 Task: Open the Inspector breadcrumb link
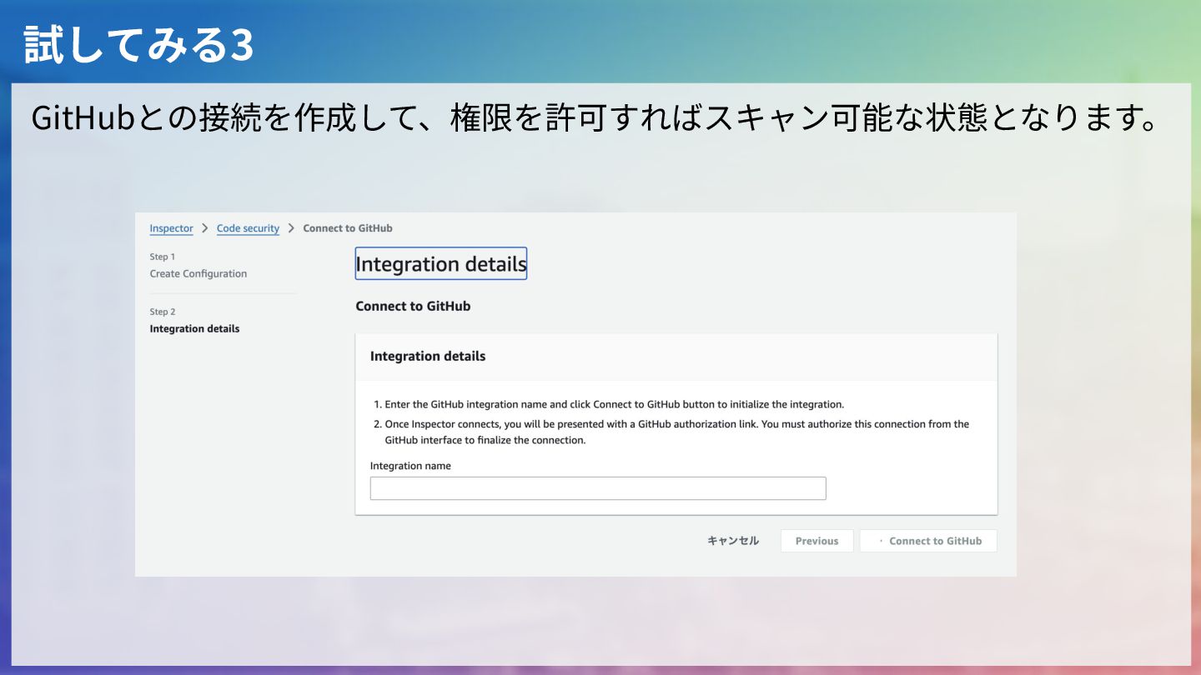point(171,228)
